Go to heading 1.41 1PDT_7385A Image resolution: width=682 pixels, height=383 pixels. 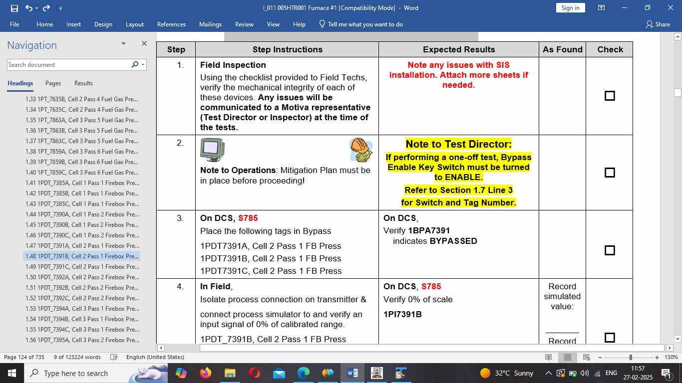pos(82,183)
